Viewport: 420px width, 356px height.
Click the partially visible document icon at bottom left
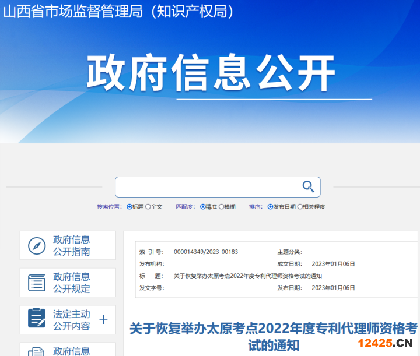[x=37, y=351]
